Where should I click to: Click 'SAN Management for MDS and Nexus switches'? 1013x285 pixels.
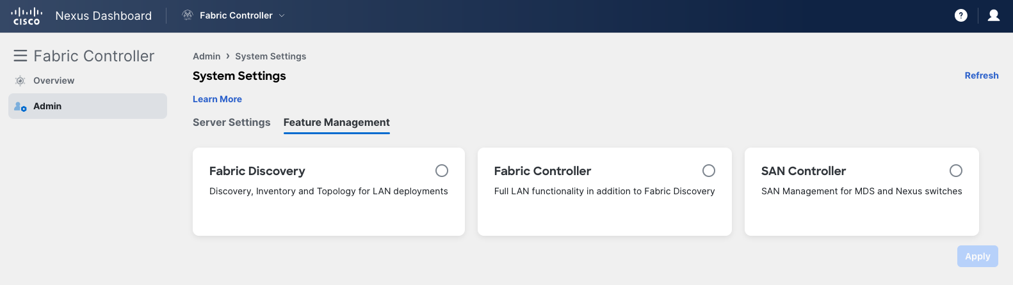[x=862, y=191]
